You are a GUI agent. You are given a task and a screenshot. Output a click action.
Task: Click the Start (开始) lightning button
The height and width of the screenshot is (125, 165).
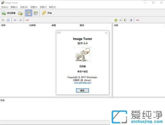[x=47, y=13]
